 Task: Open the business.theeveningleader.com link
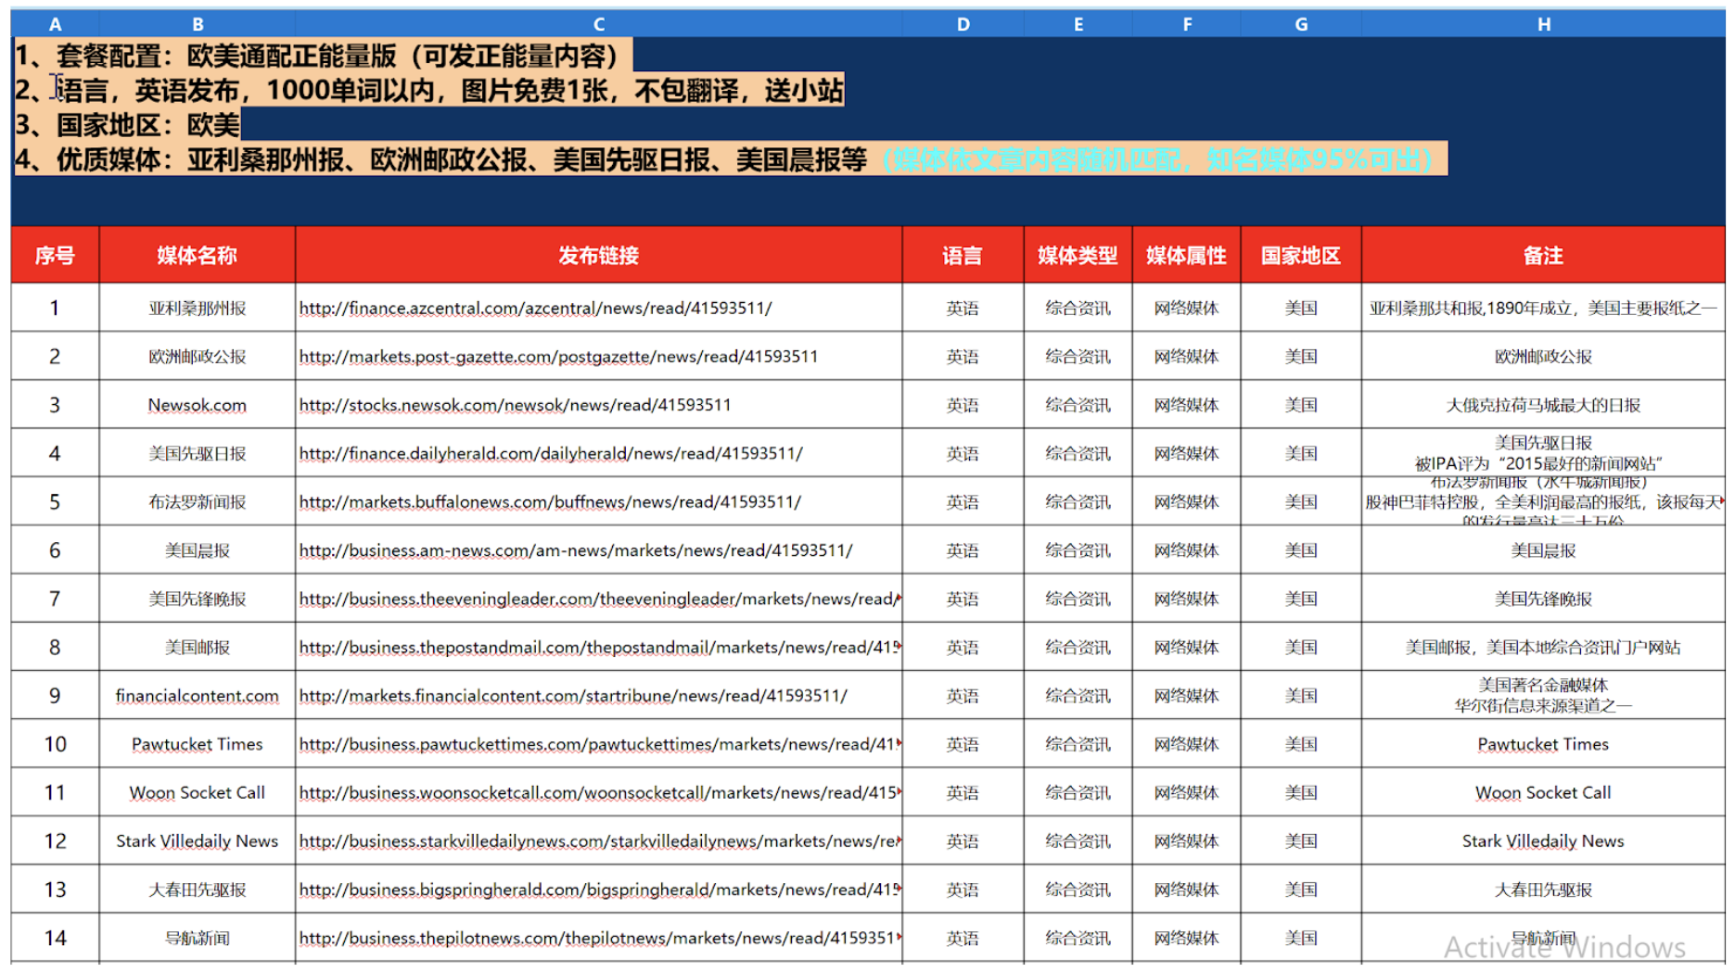coord(599,599)
